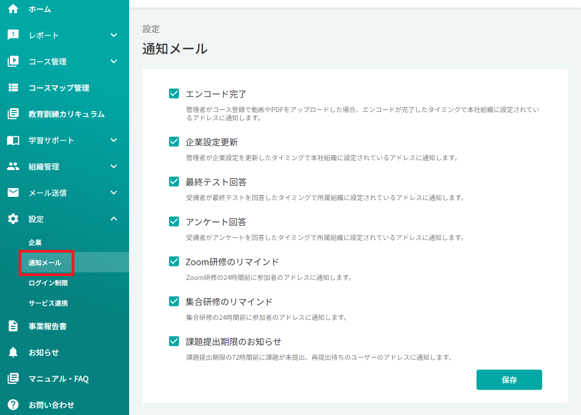
Task: Open the ログイン制限 submenu item
Action: click(48, 283)
